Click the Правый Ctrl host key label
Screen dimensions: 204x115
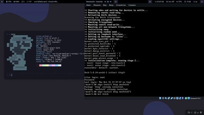point(195,98)
